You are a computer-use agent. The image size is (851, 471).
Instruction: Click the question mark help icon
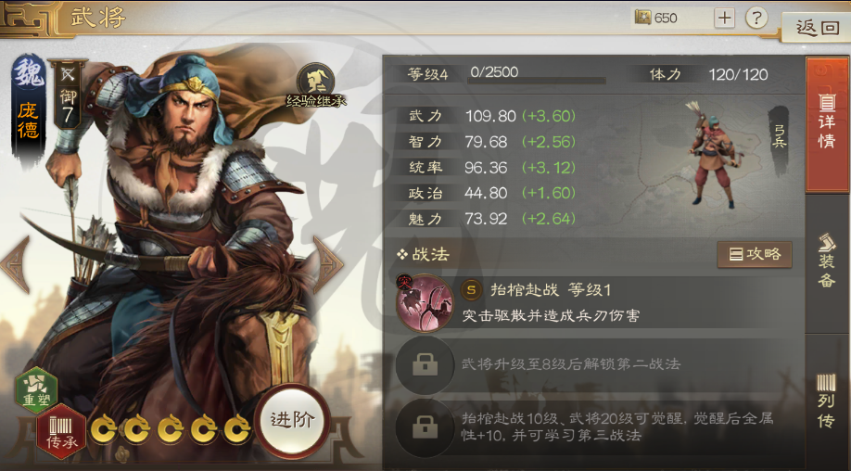756,18
